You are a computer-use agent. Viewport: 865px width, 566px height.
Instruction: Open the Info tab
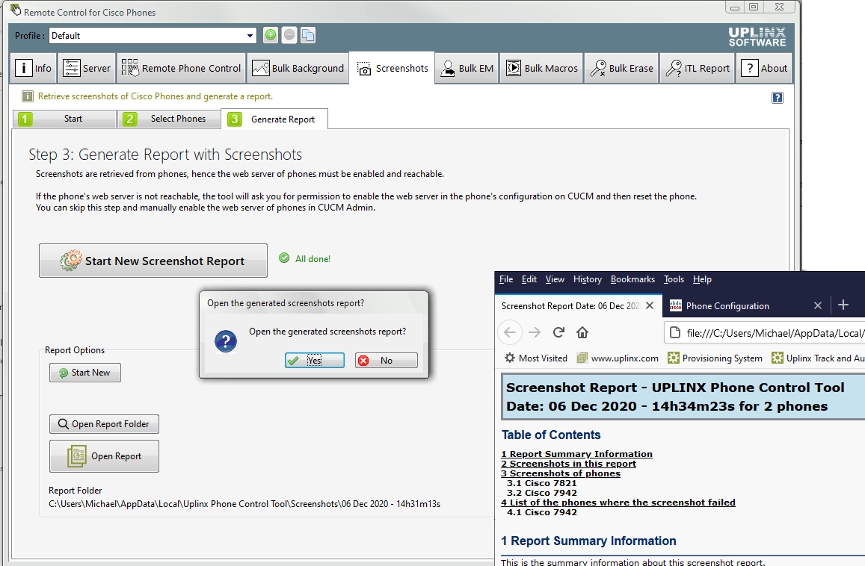(x=34, y=69)
